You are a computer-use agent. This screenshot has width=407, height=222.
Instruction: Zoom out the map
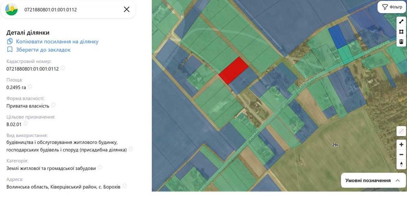(x=401, y=155)
